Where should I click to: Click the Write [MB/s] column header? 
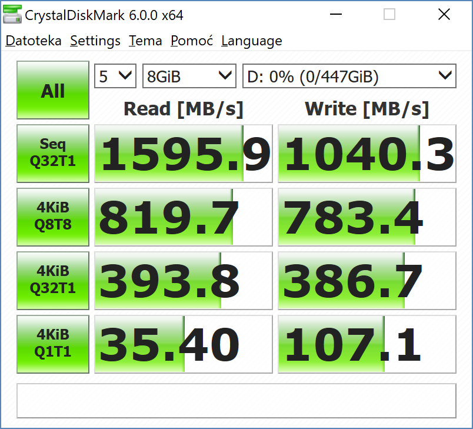pyautogui.click(x=367, y=109)
